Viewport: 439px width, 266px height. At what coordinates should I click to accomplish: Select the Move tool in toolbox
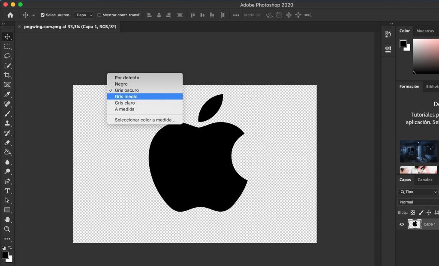pyautogui.click(x=7, y=37)
